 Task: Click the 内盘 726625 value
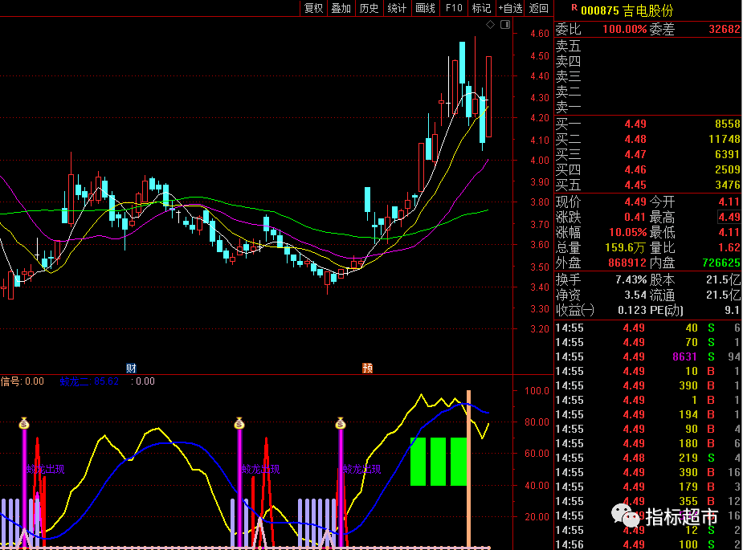pyautogui.click(x=721, y=263)
